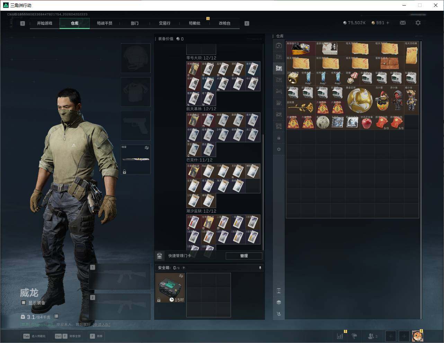444x343 pixels.
Task: Click the player avatar in bottom bar
Action: coord(417,336)
